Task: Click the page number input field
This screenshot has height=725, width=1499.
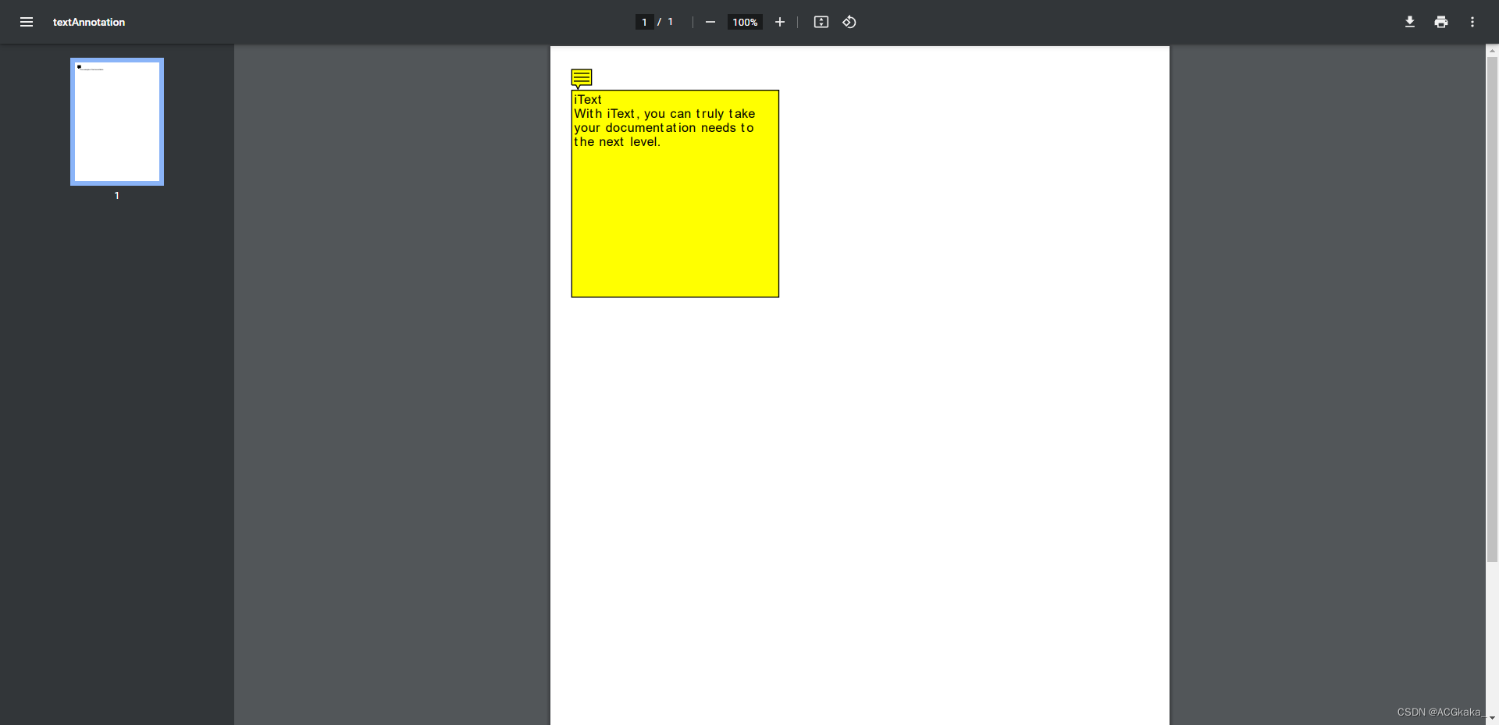Action: pyautogui.click(x=644, y=22)
